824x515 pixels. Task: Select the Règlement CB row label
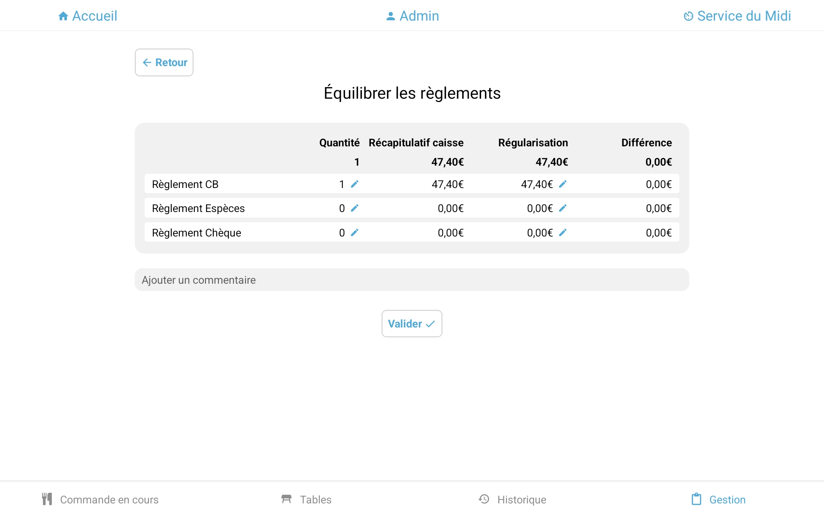tap(185, 184)
